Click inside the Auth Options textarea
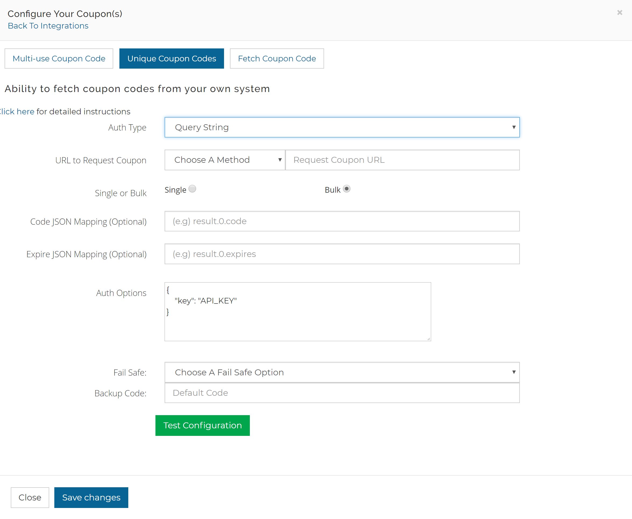 (297, 311)
